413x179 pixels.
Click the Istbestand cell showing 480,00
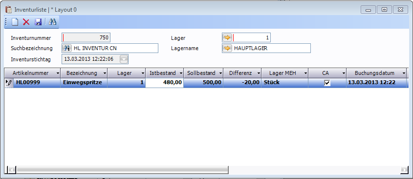click(164, 83)
